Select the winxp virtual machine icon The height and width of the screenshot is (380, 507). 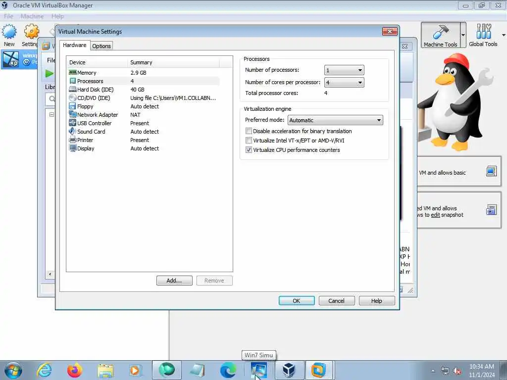click(x=11, y=59)
